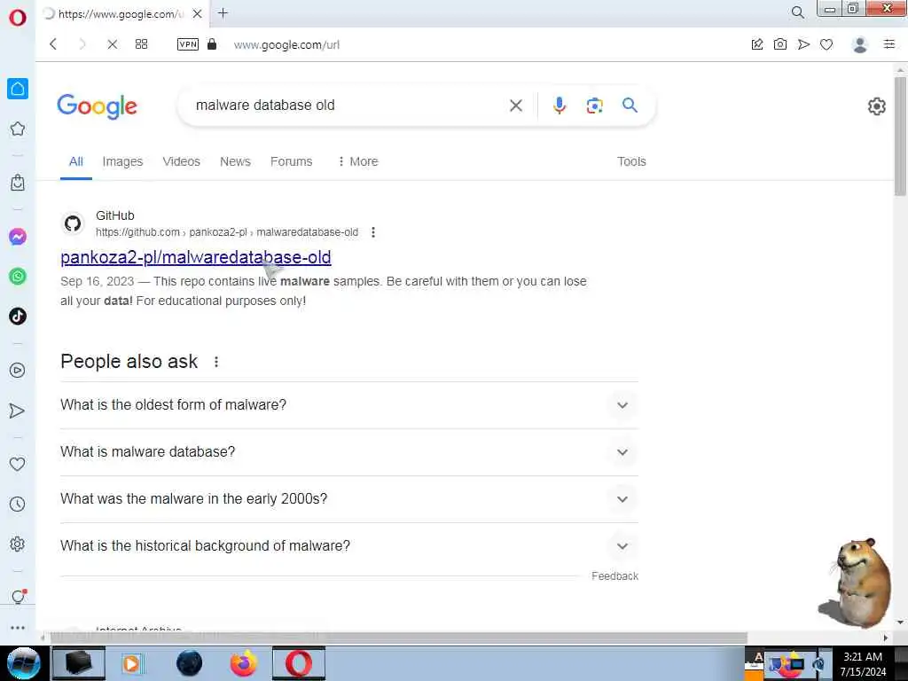
Task: Switch to Forums tab
Action: pos(291,161)
